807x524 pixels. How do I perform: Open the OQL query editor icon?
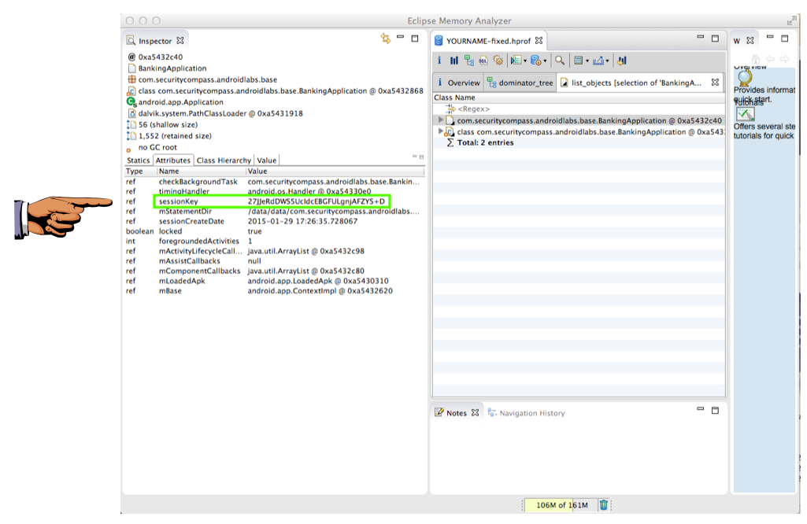(483, 61)
